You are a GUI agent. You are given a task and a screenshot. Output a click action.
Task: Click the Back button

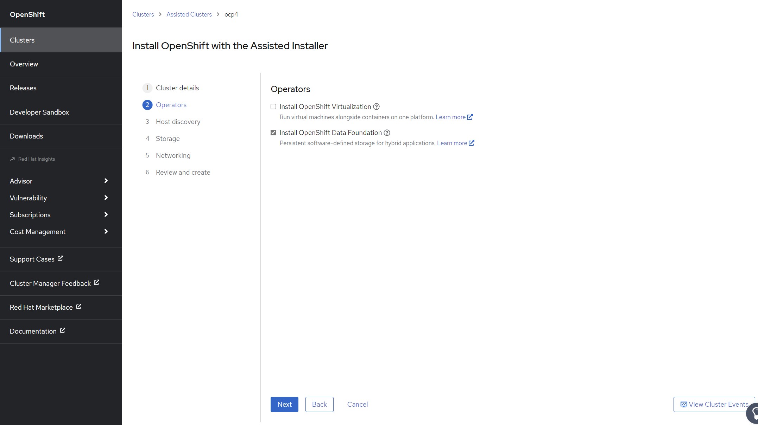tap(319, 404)
